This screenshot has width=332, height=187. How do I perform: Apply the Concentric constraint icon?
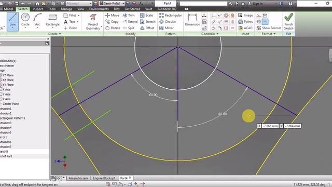(x=226, y=15)
